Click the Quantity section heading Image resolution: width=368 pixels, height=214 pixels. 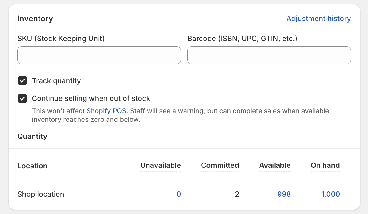pyautogui.click(x=32, y=136)
